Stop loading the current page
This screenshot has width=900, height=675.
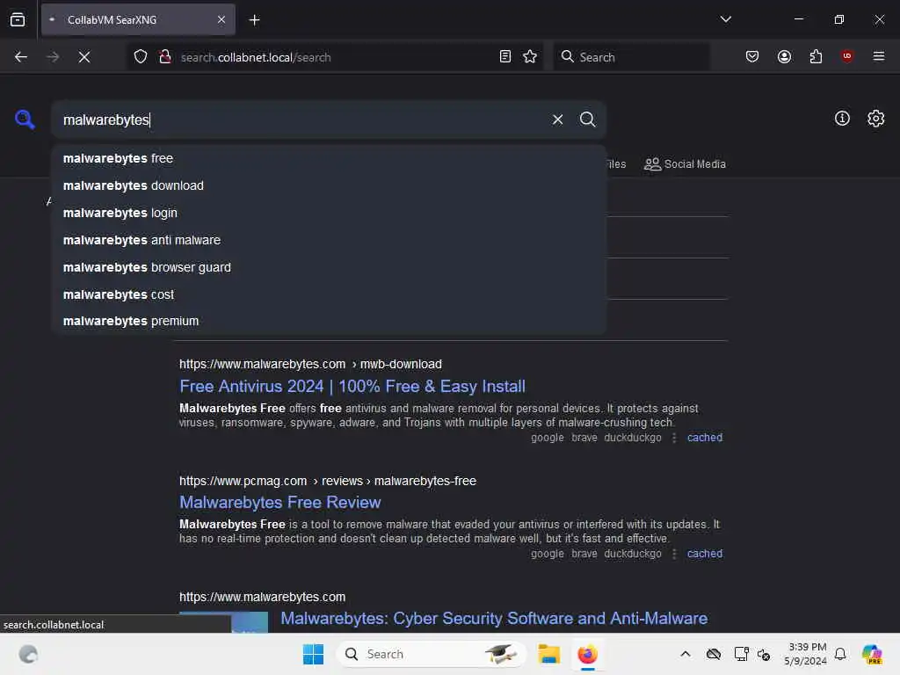tap(84, 57)
